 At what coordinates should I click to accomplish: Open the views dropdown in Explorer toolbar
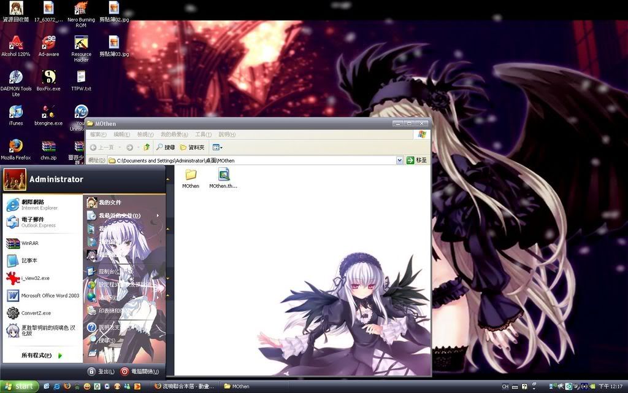(x=218, y=147)
